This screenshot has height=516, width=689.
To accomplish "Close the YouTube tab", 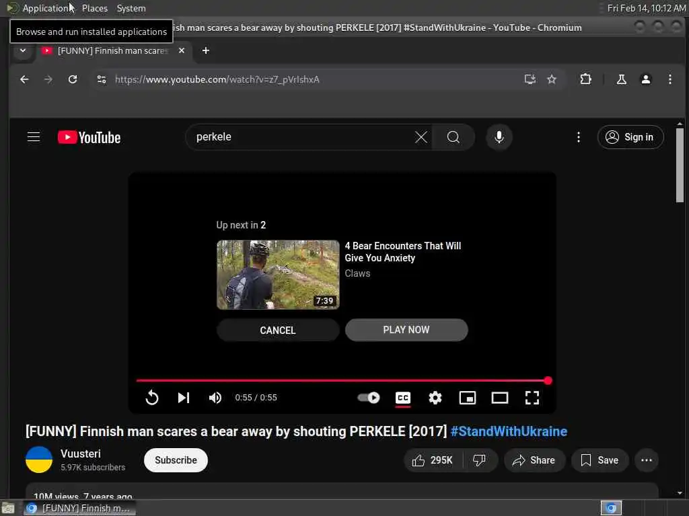I will pyautogui.click(x=182, y=51).
